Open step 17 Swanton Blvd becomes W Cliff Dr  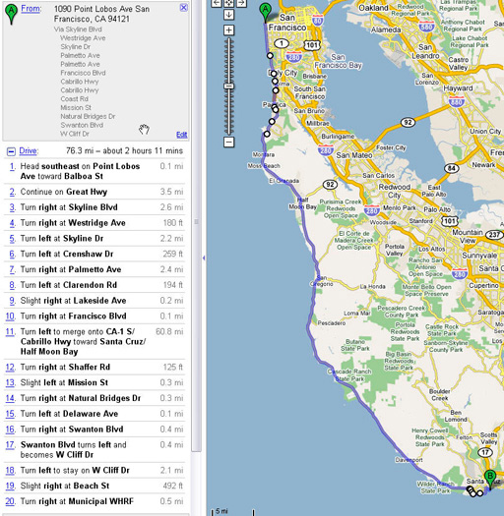(94, 449)
